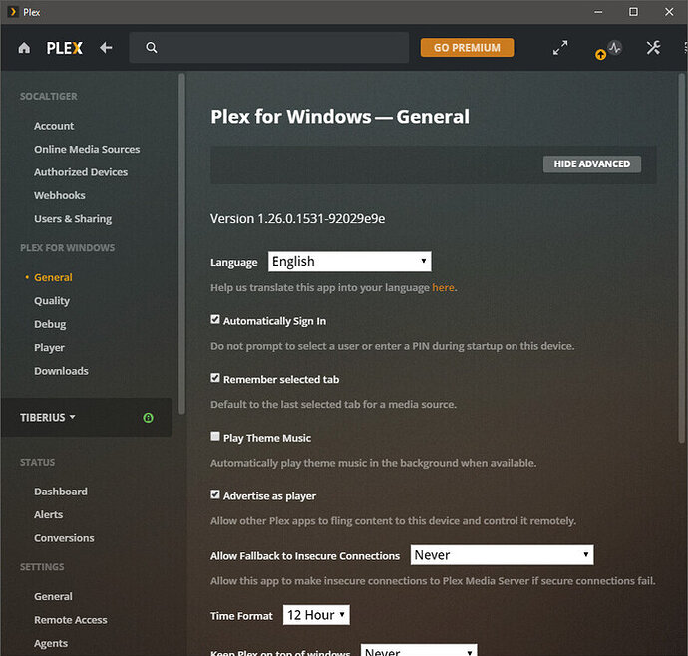Uncheck Automatically Sign In
Viewport: 688px width, 656px height.
215,319
